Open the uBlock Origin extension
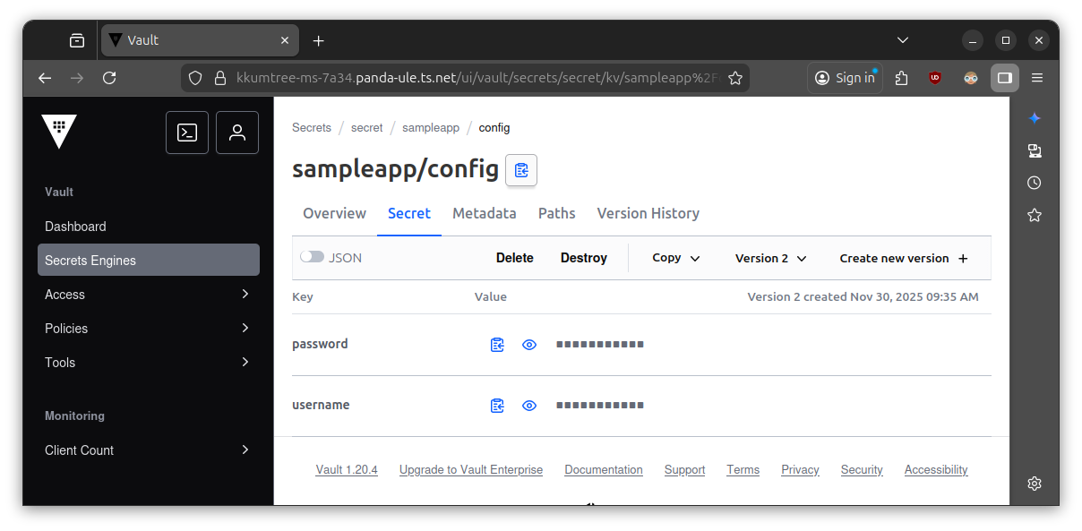 pos(935,78)
